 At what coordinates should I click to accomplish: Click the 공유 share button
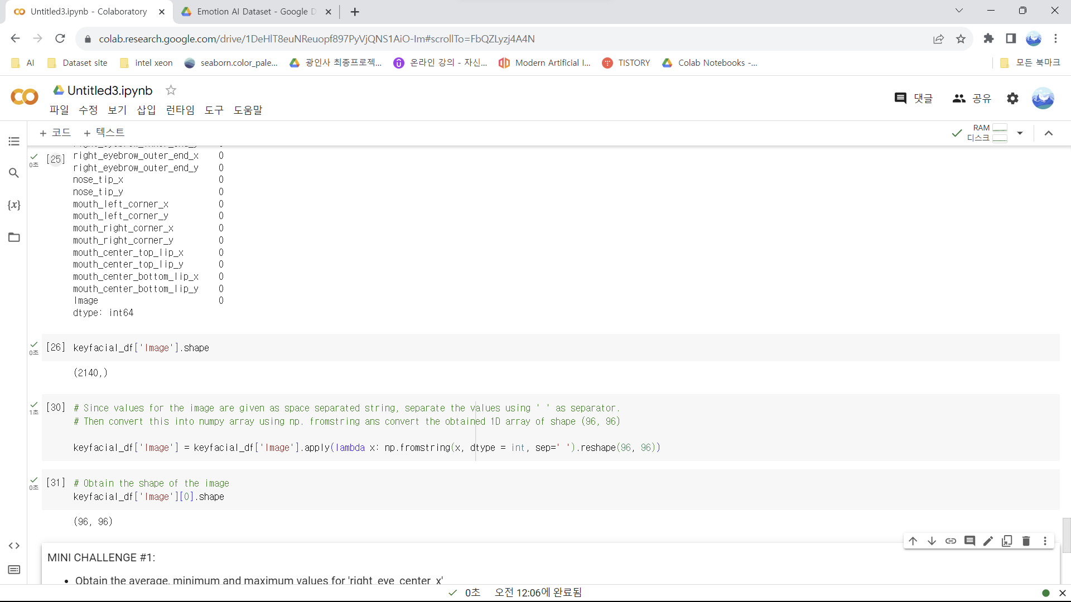coord(972,99)
